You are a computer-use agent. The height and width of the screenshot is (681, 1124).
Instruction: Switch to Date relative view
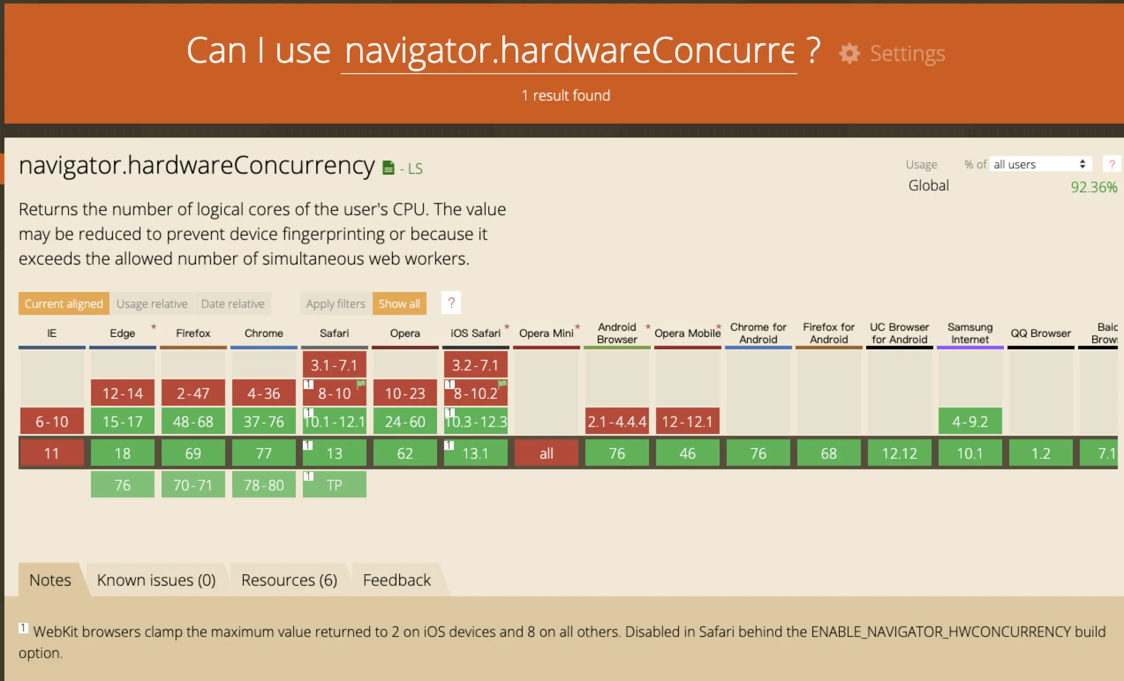(233, 303)
